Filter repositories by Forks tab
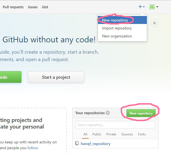 coord(142,134)
